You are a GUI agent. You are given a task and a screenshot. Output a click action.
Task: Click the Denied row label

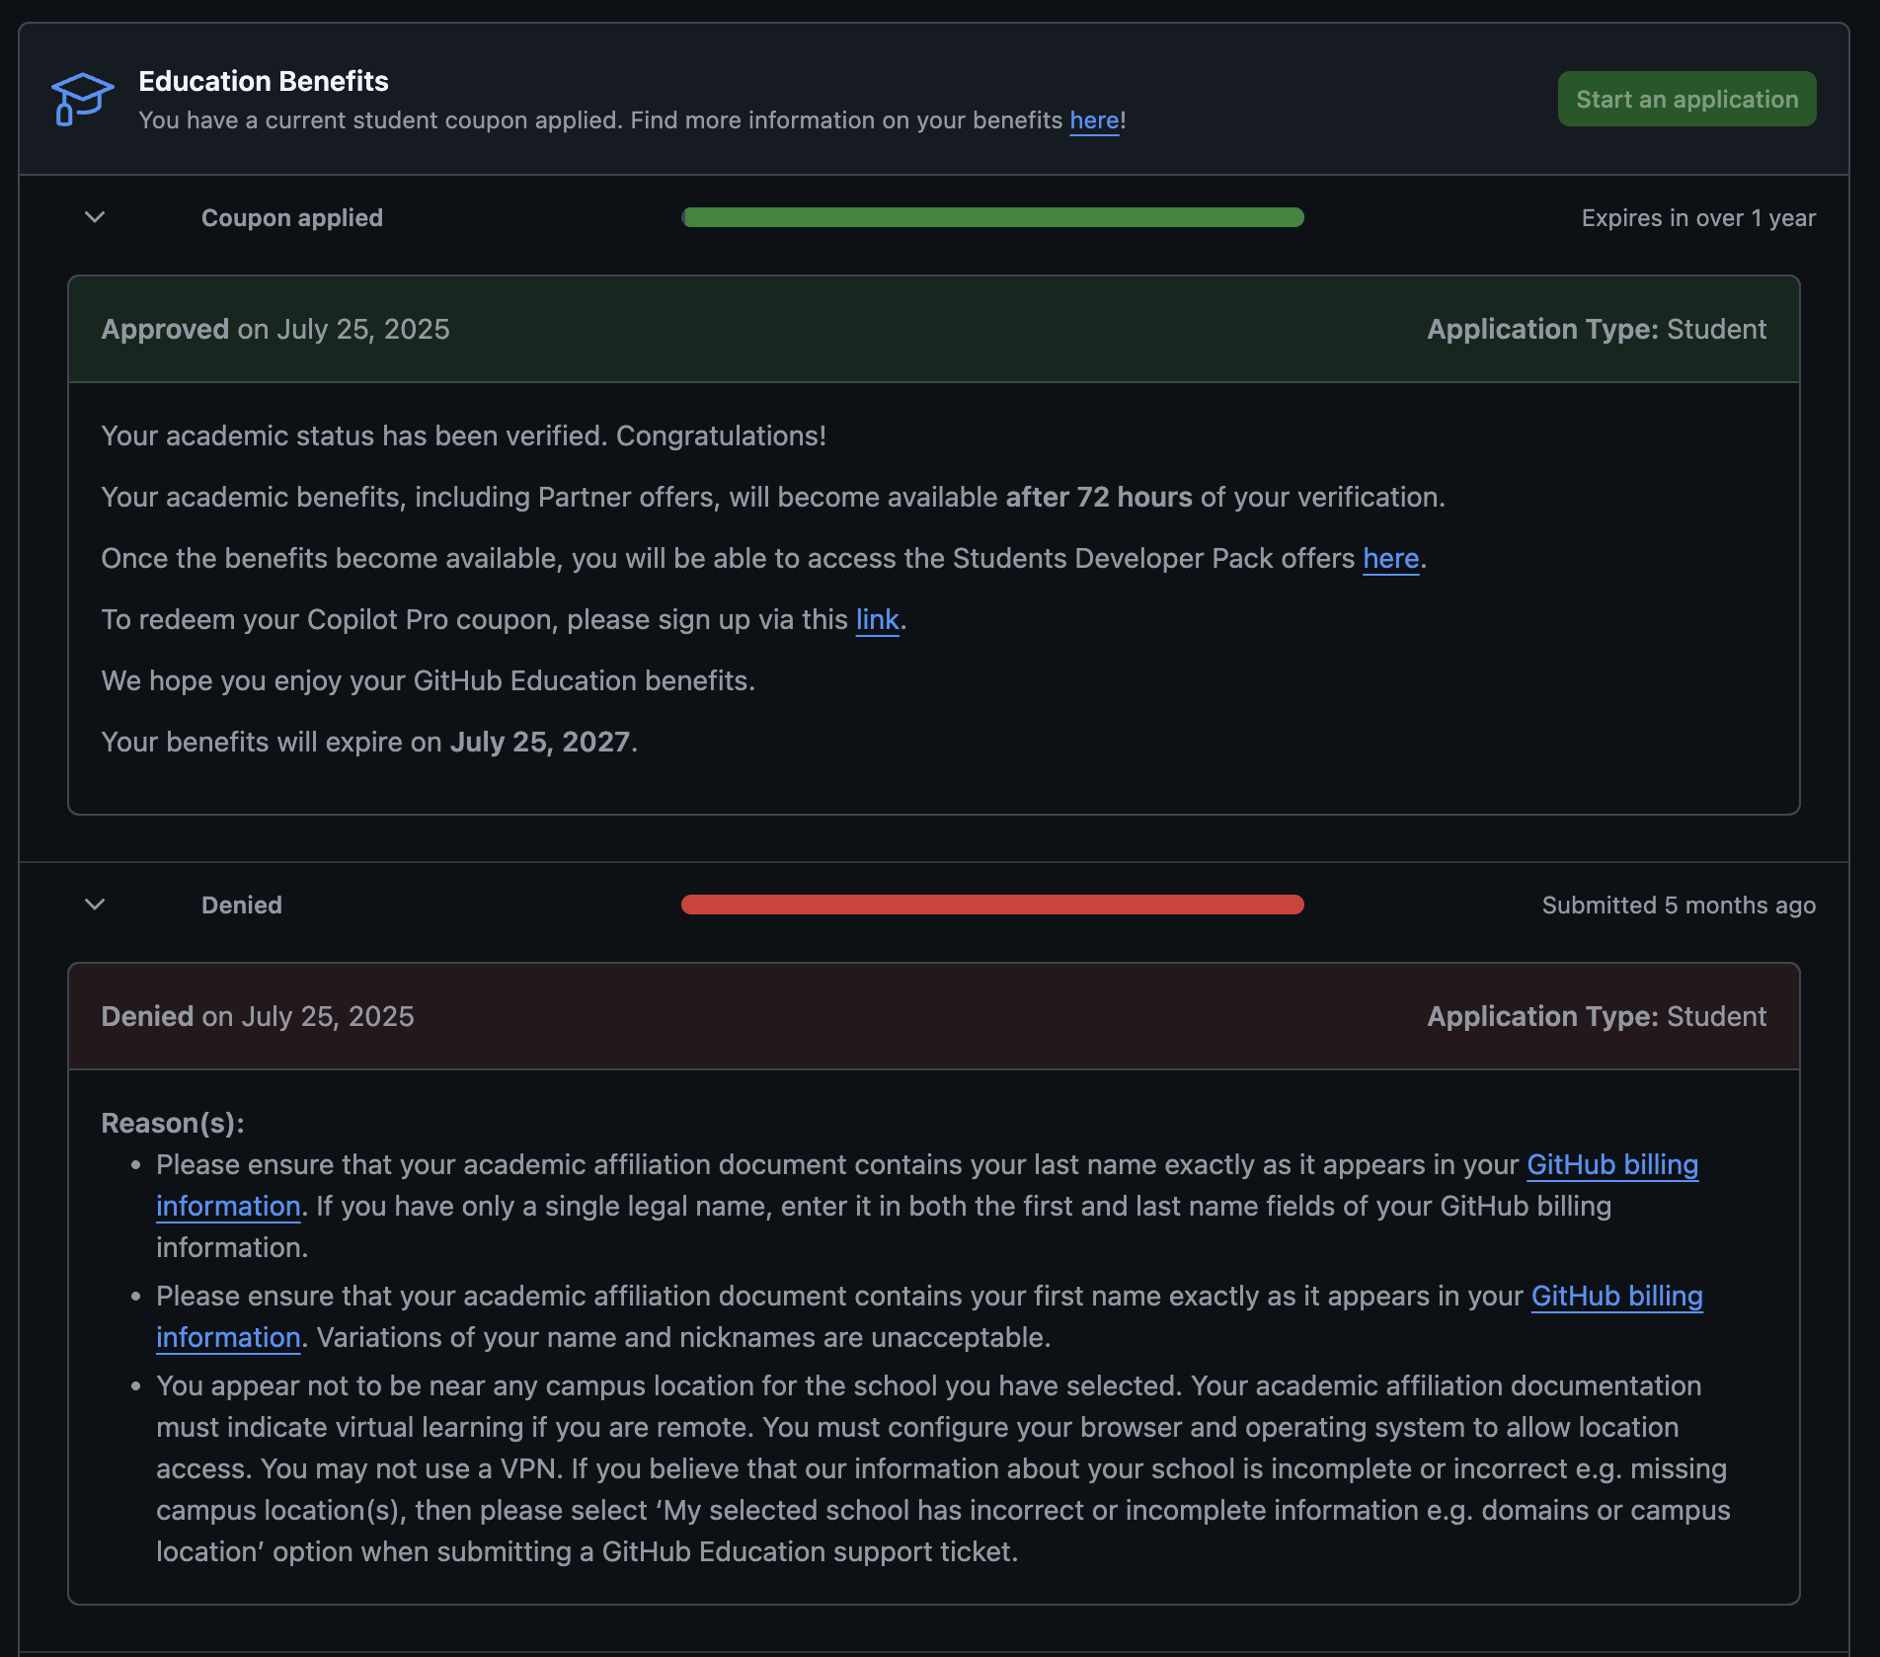(241, 906)
